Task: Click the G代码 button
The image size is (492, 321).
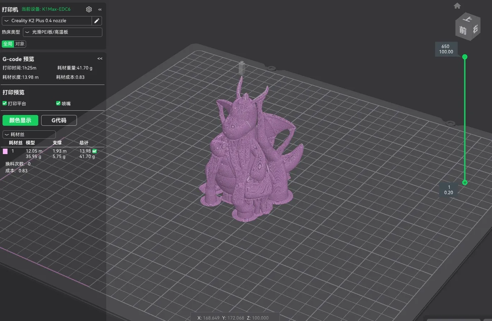Action: 59,120
